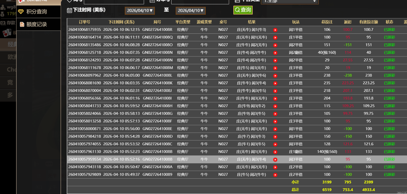Click replay icon on highlighted order 260410057959554
This screenshot has width=407, height=194.
point(275,160)
